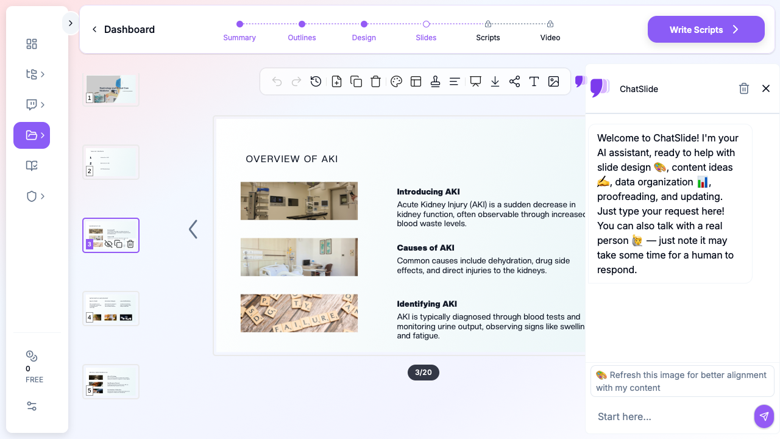Click the Write Scripts button
780x439 pixels.
pos(706,29)
